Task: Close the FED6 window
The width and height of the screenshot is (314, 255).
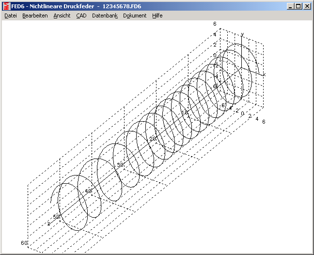Action: pyautogui.click(x=307, y=6)
